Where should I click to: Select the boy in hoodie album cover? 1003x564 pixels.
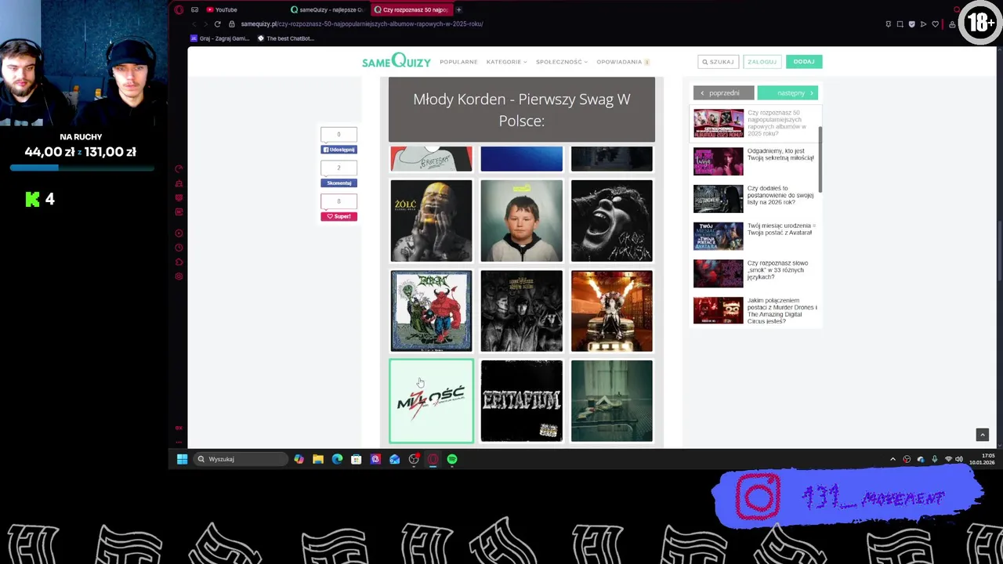[521, 221]
